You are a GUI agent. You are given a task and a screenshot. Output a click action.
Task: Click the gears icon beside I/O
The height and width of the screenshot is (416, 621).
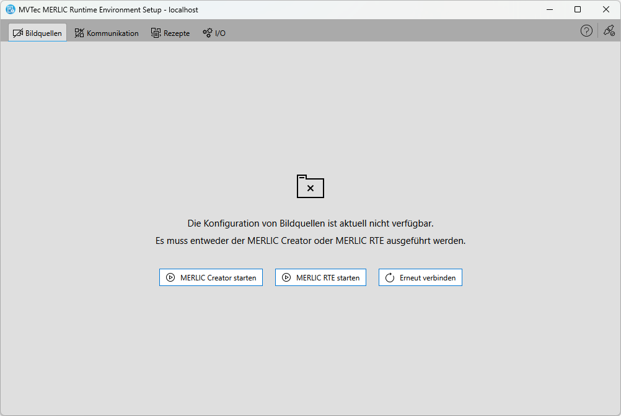[208, 33]
